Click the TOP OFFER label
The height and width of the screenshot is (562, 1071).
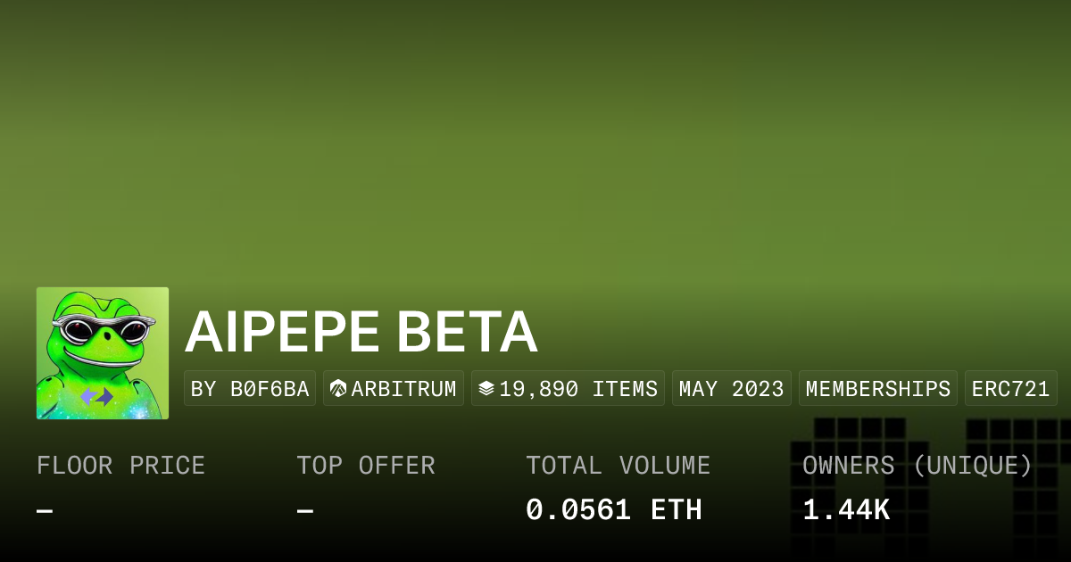pos(366,466)
